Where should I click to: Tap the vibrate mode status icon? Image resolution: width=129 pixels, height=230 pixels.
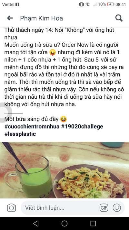[x=81, y=5]
